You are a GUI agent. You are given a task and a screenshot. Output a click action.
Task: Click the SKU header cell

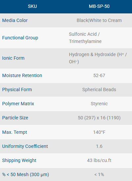tap(32, 6)
